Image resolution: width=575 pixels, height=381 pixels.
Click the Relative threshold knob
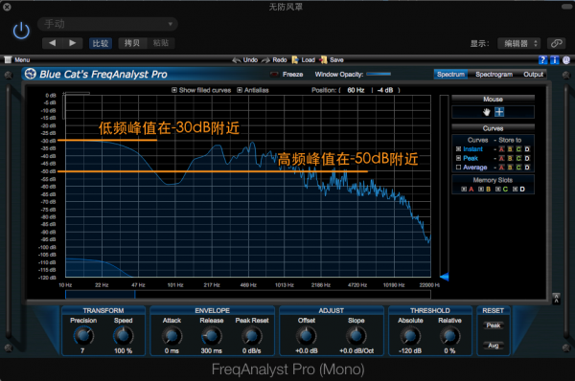(450, 336)
